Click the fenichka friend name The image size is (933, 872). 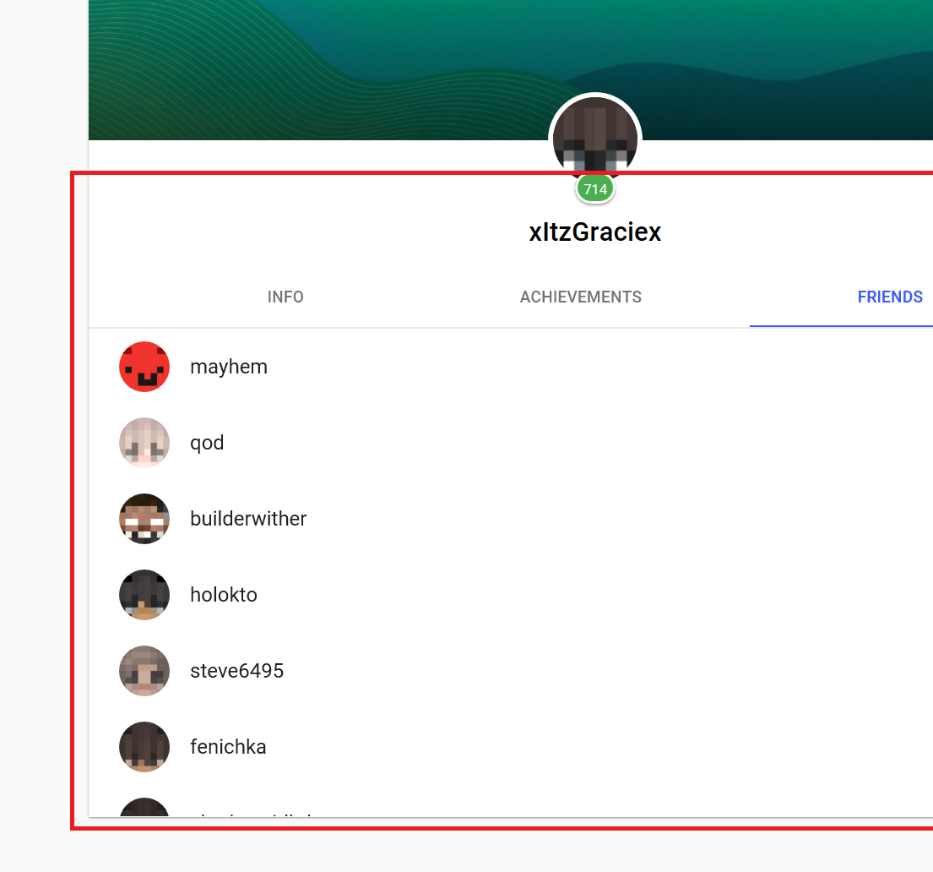(x=228, y=747)
